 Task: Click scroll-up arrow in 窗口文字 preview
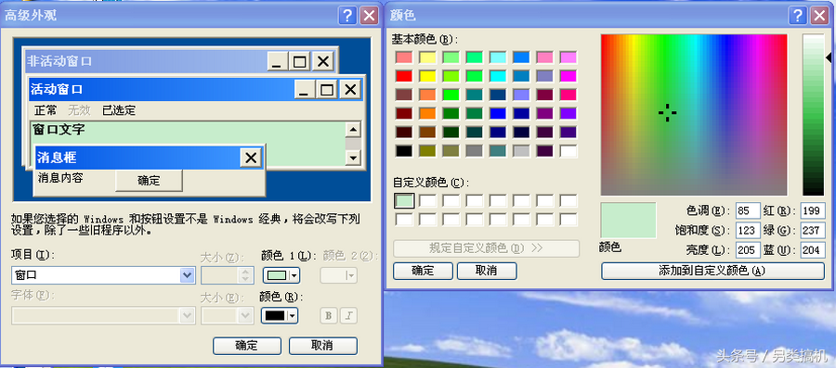[x=353, y=129]
